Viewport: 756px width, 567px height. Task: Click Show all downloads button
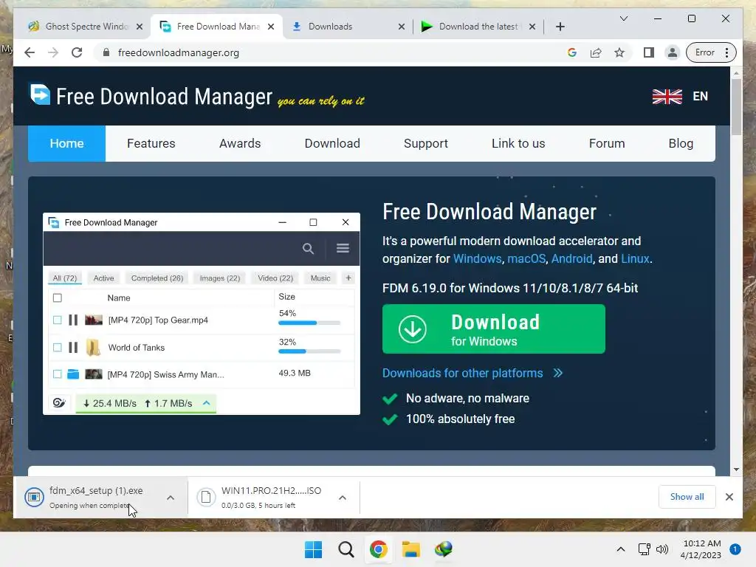click(687, 497)
